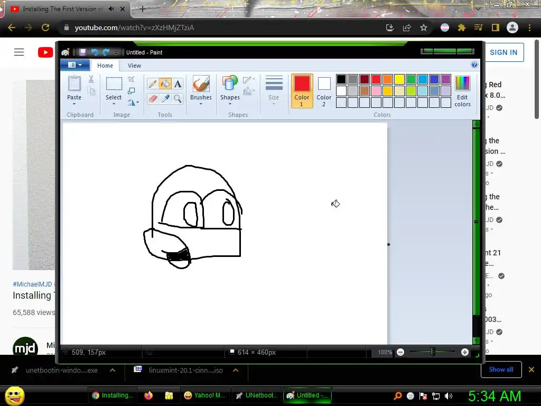Click the mjd channel avatar
This screenshot has height=406, width=541.
(25, 346)
